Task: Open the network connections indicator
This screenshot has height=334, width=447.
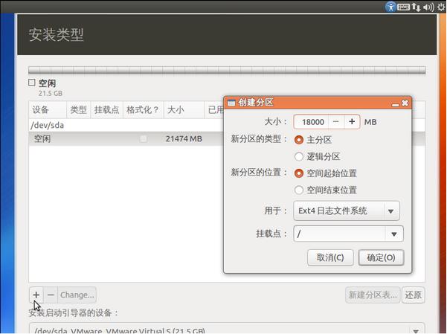Action: pyautogui.click(x=415, y=7)
